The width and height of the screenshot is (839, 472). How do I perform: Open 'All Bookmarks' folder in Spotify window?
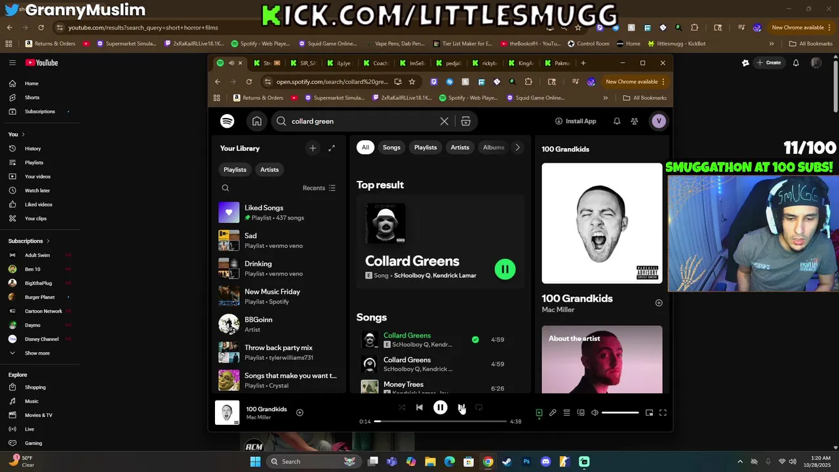pyautogui.click(x=645, y=98)
